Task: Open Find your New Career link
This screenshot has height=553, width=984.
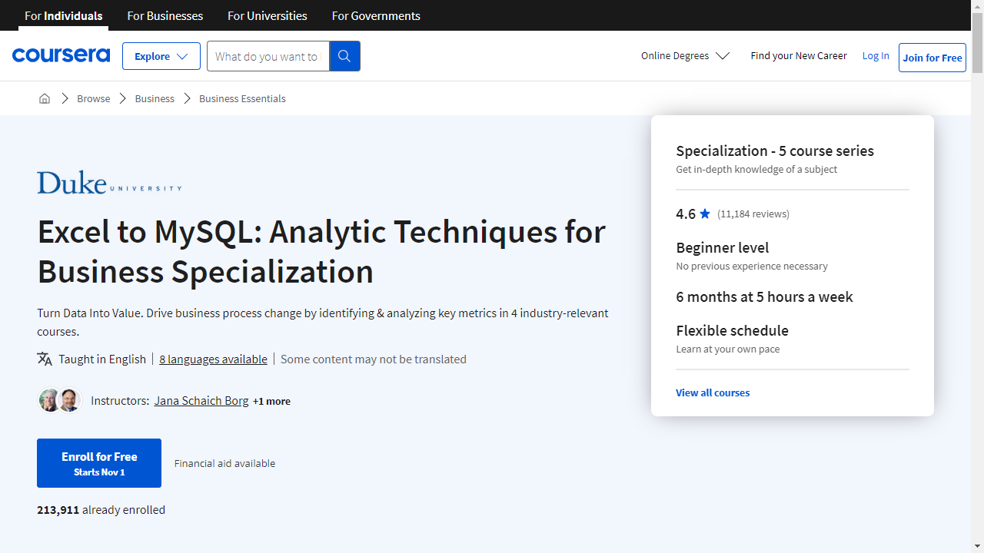Action: pyautogui.click(x=799, y=56)
